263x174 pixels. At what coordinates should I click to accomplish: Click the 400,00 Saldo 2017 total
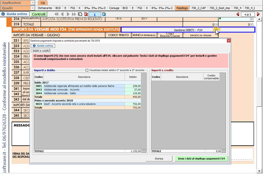133,97
